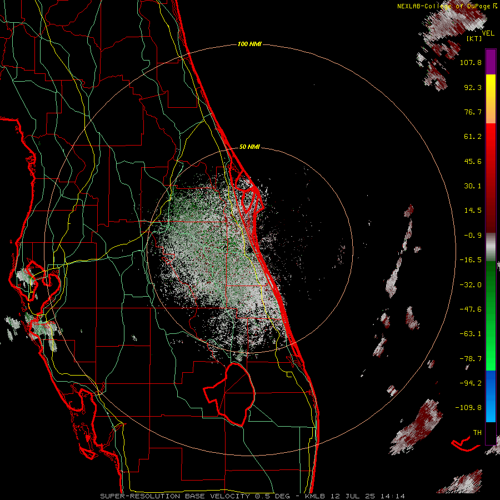Select the -32.0 value on velocity scale
The image size is (500, 500).
(471, 285)
